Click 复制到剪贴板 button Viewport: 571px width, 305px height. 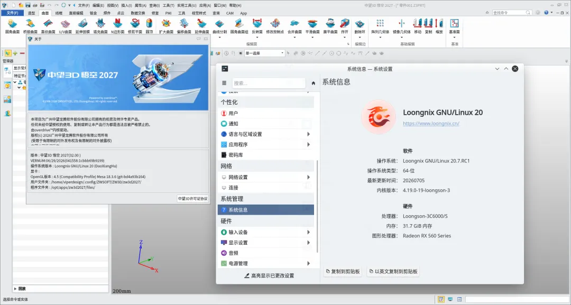343,272
